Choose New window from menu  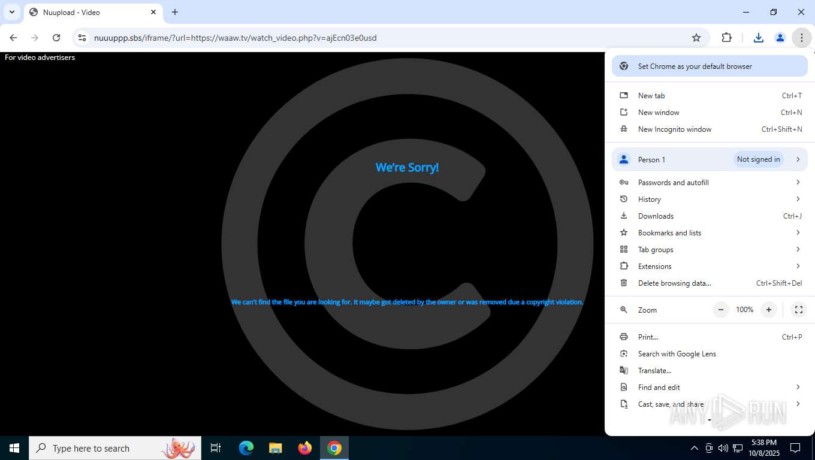pos(710,113)
